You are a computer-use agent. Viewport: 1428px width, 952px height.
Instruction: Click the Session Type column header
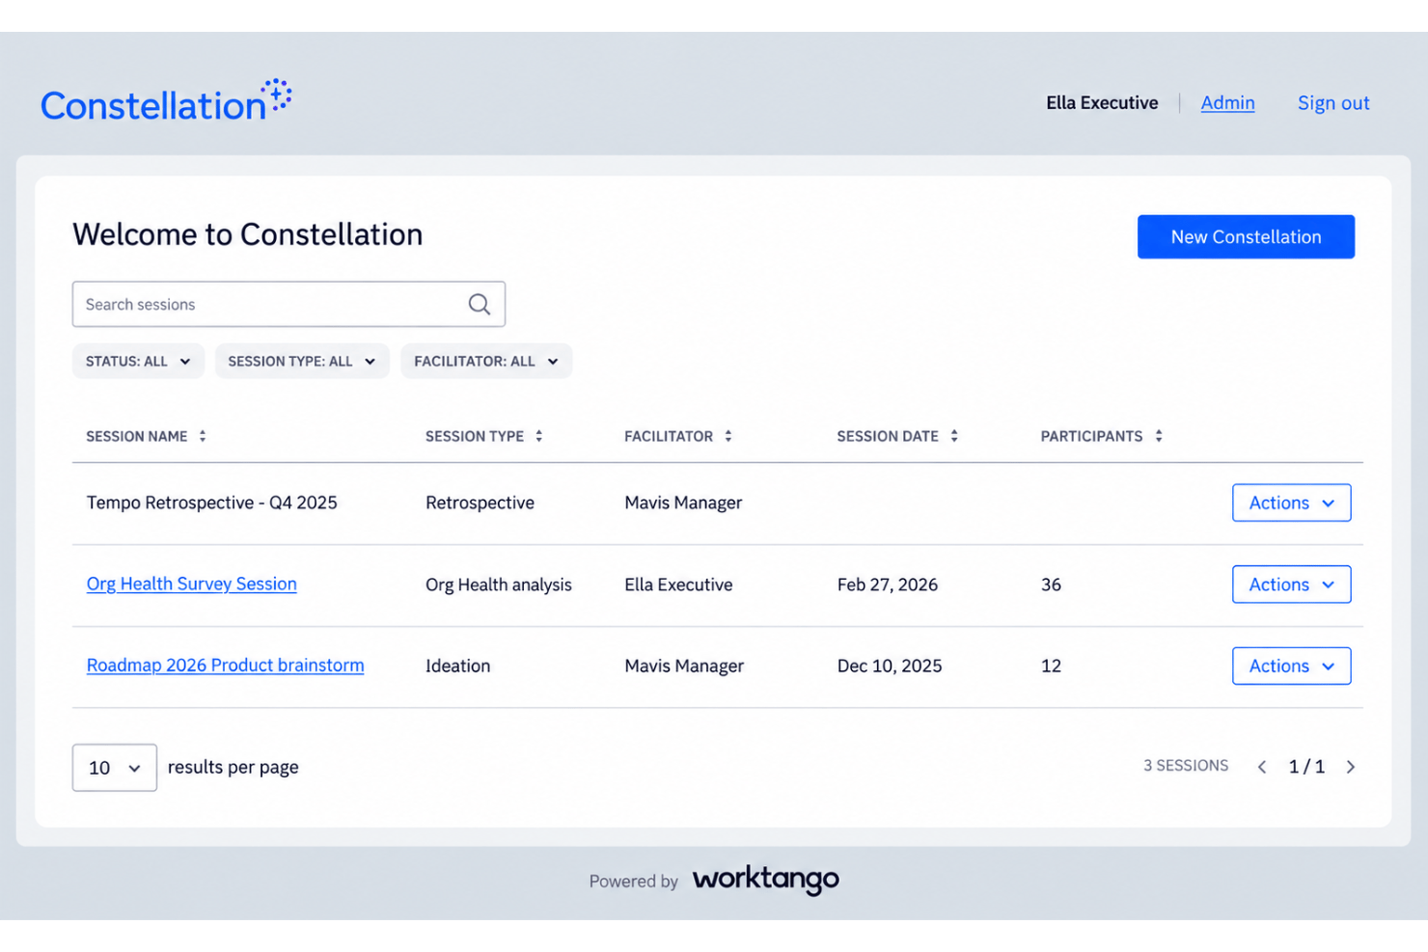click(x=475, y=436)
